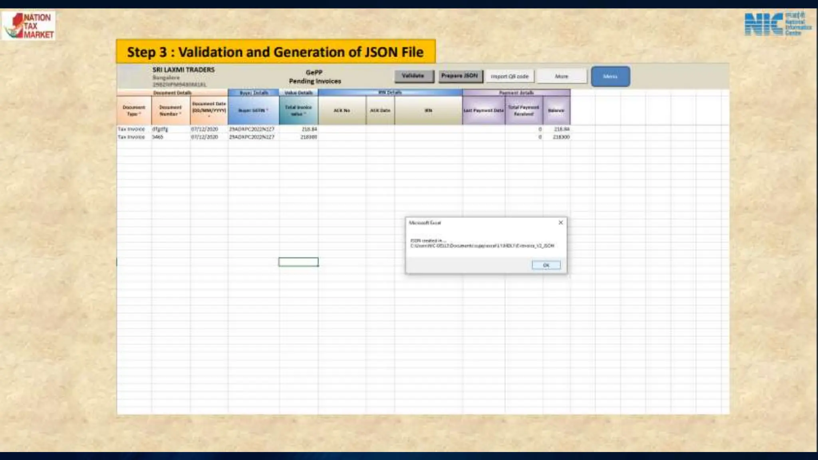Select the Document Type column header
This screenshot has width=818, height=460.
[x=134, y=111]
